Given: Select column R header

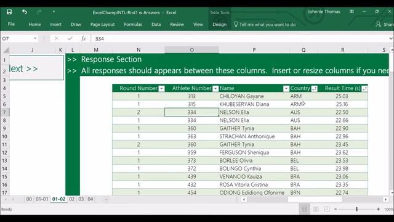Looking at the screenshot, I should pos(343,50).
